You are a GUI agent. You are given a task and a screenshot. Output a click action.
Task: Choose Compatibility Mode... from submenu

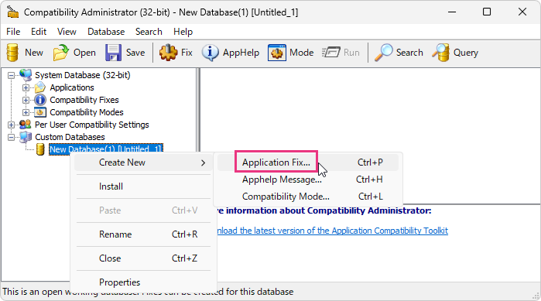[x=308, y=197]
